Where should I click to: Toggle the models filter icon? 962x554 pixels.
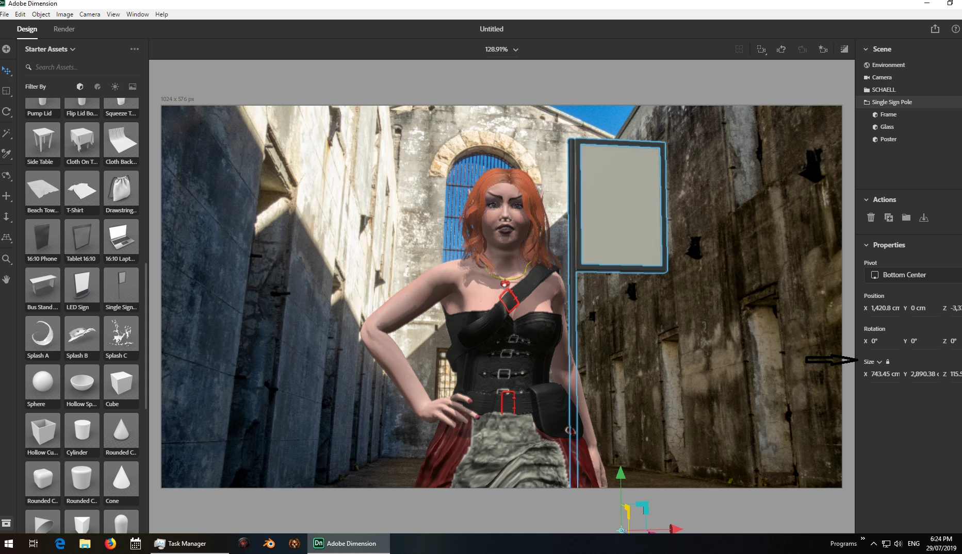pyautogui.click(x=80, y=87)
